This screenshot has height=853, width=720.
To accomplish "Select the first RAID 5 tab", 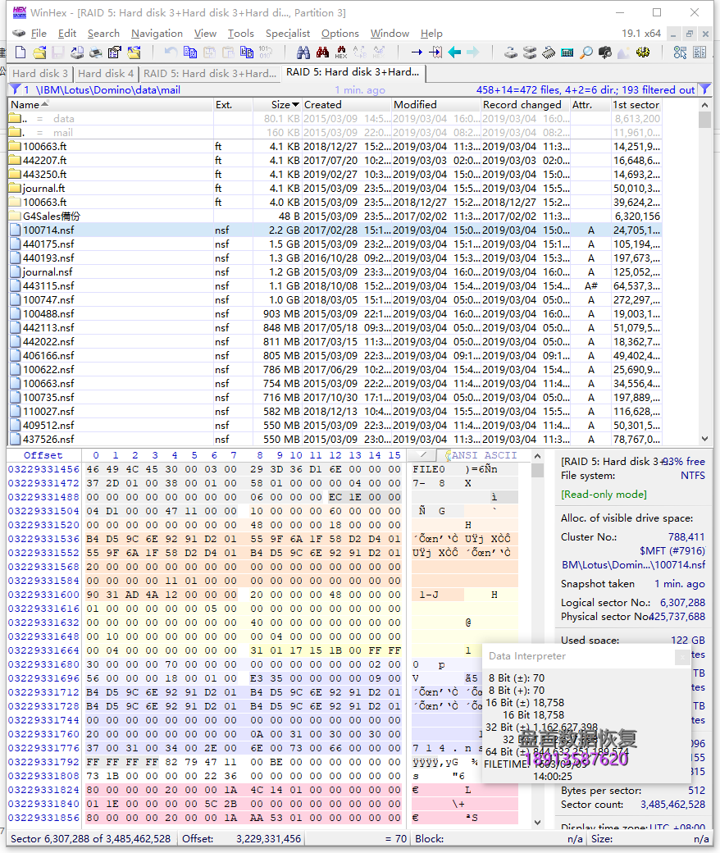I will 210,74.
